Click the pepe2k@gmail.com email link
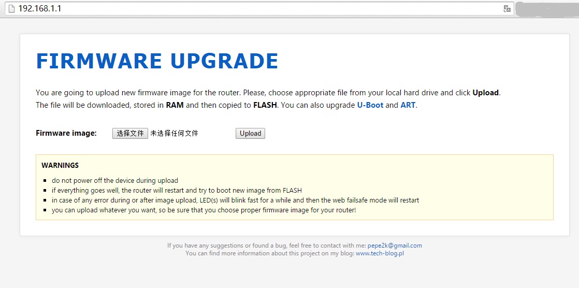This screenshot has width=579, height=288. click(x=395, y=246)
